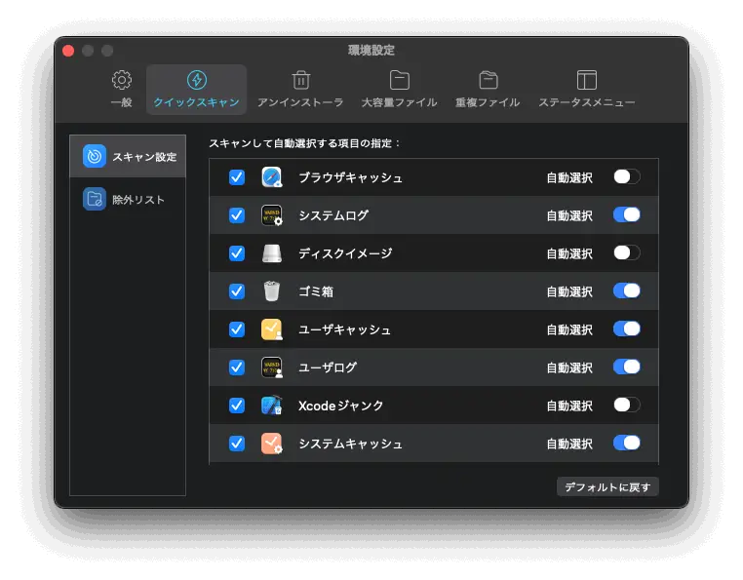Viewport: 743px width, 580px height.
Task: Switch to the 大容量ファイル tab label
Action: [400, 102]
